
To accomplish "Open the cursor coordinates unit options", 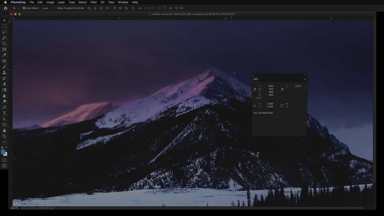I will (x=255, y=105).
